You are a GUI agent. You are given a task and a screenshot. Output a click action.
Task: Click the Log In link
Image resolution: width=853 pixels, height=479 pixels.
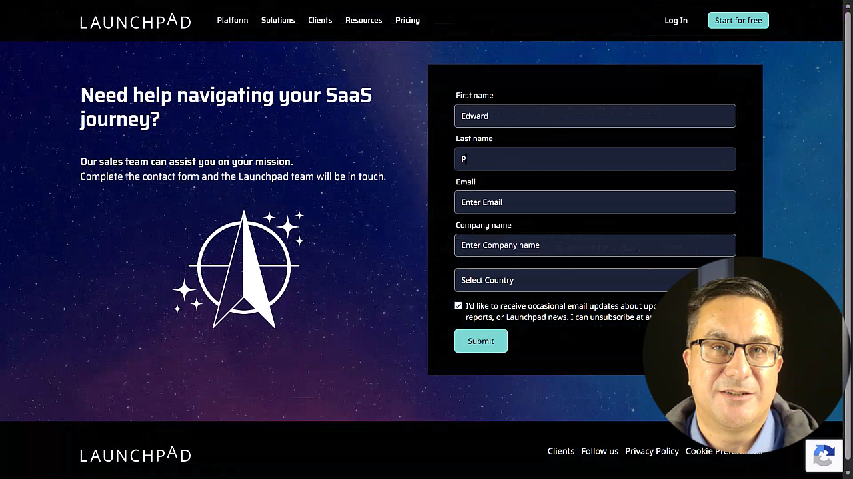pos(676,21)
